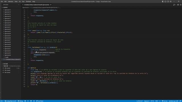Click the status bar play launch icon

[28, 101]
